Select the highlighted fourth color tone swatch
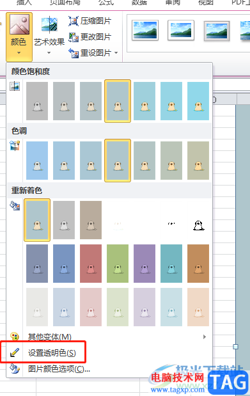This screenshot has width=250, height=396. coord(118,161)
